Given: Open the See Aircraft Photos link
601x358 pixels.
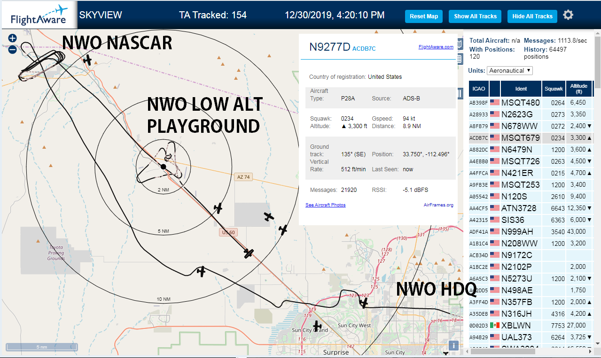Looking at the screenshot, I should [x=325, y=205].
